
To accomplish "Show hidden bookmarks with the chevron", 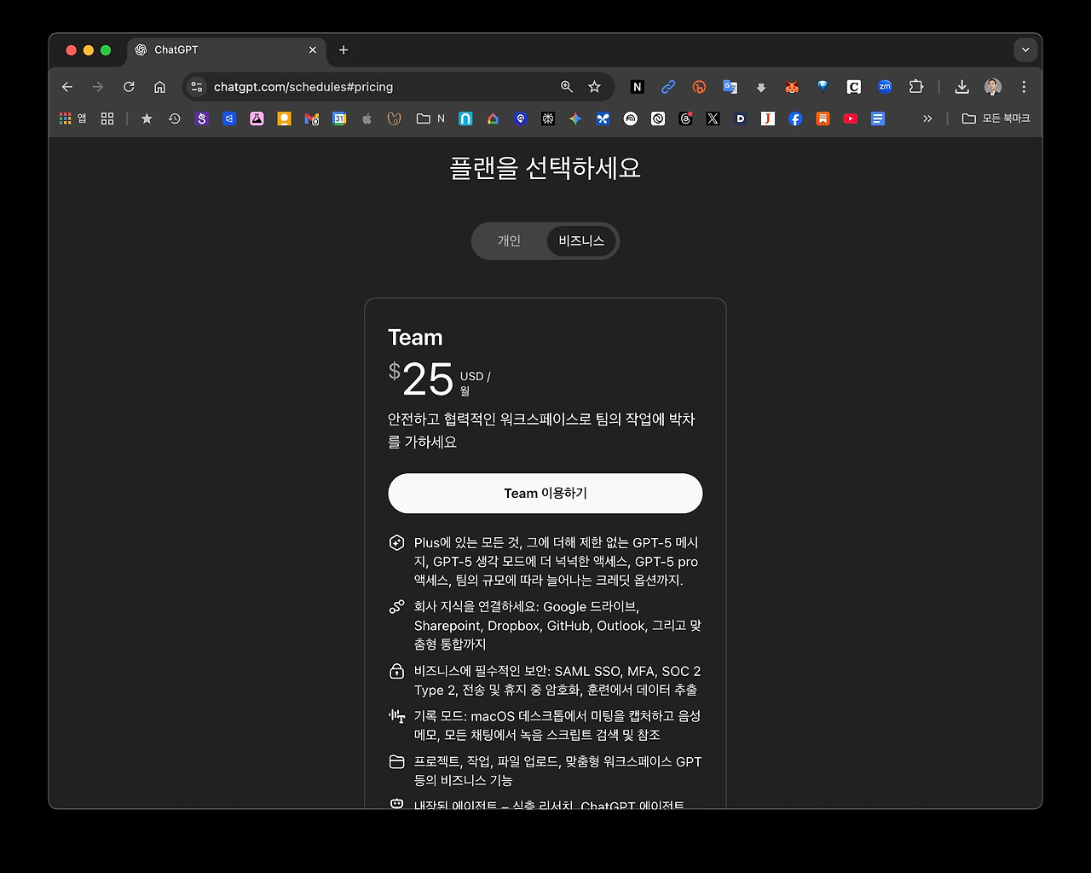I will [927, 119].
